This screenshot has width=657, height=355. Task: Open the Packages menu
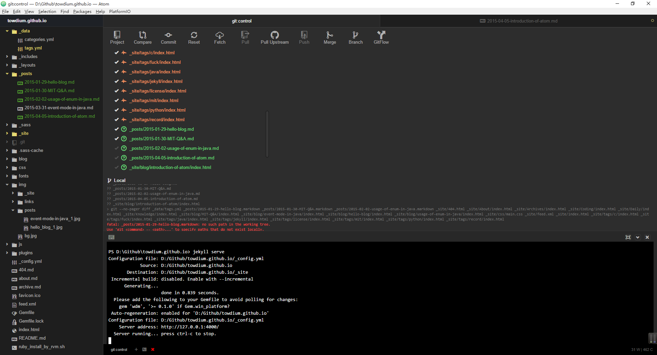pyautogui.click(x=82, y=11)
